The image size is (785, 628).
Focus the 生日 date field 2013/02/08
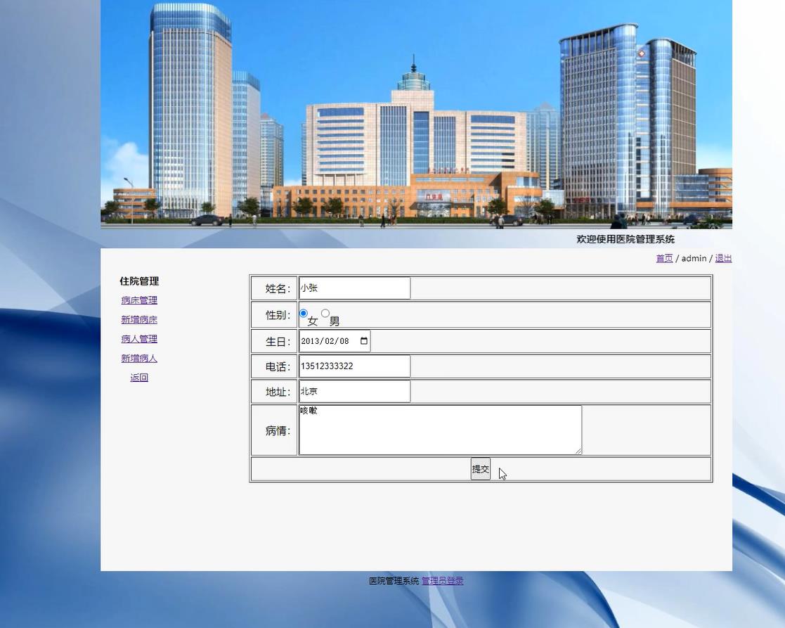[x=335, y=341]
